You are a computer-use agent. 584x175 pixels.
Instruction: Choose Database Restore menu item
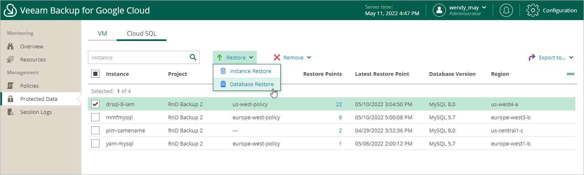pos(247,84)
